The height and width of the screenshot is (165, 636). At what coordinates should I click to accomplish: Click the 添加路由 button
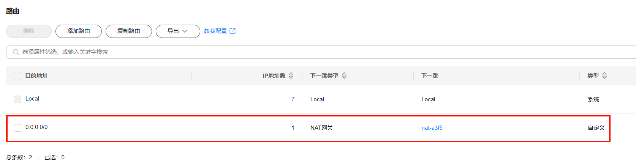pos(79,31)
